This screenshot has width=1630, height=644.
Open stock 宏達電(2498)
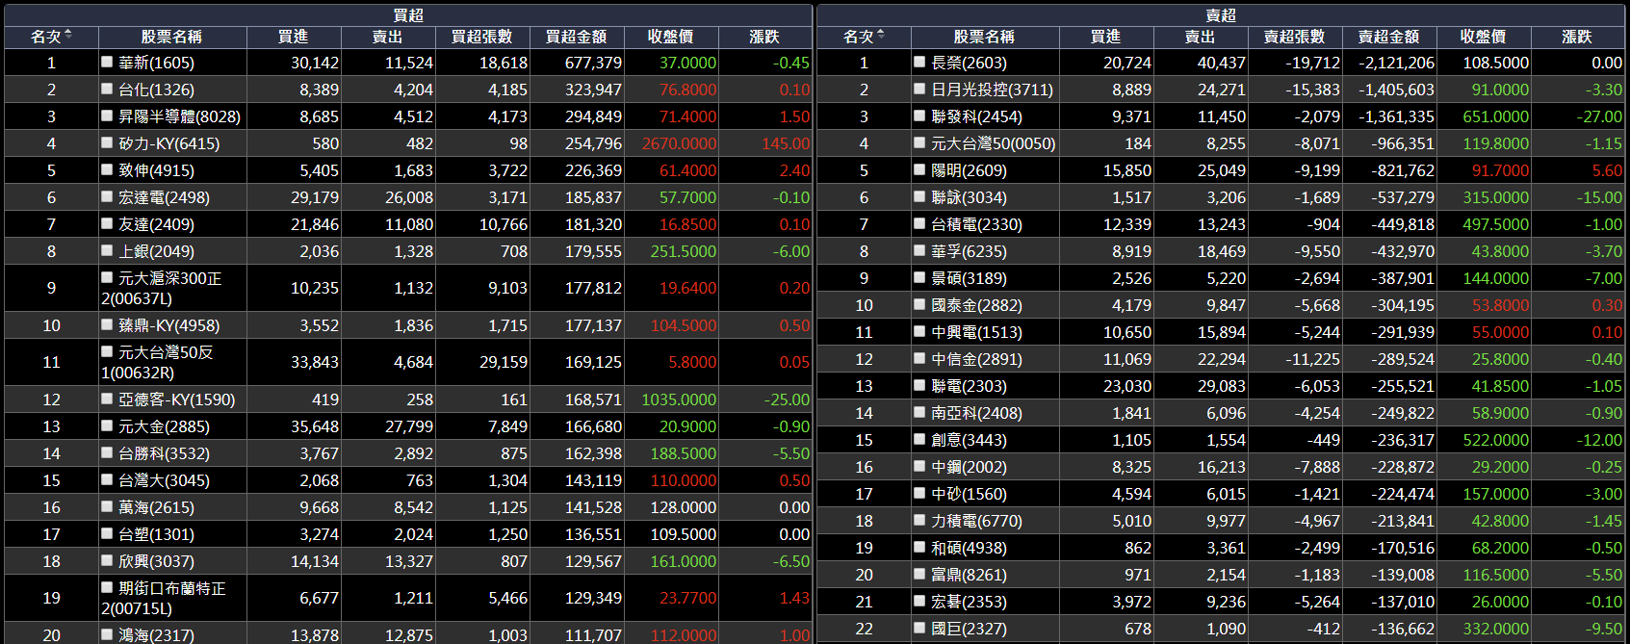point(164,197)
